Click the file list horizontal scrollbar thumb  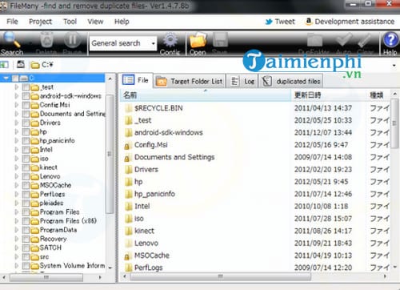[x=220, y=276]
